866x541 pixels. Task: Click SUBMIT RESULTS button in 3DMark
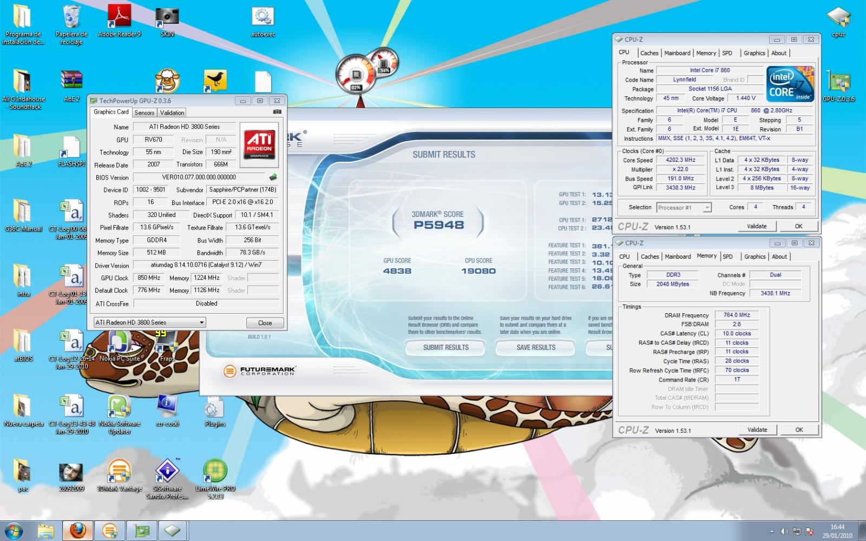[446, 347]
